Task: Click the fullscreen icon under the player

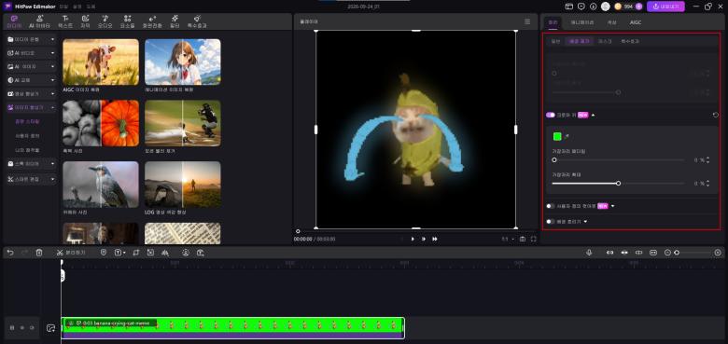Action: [x=533, y=239]
